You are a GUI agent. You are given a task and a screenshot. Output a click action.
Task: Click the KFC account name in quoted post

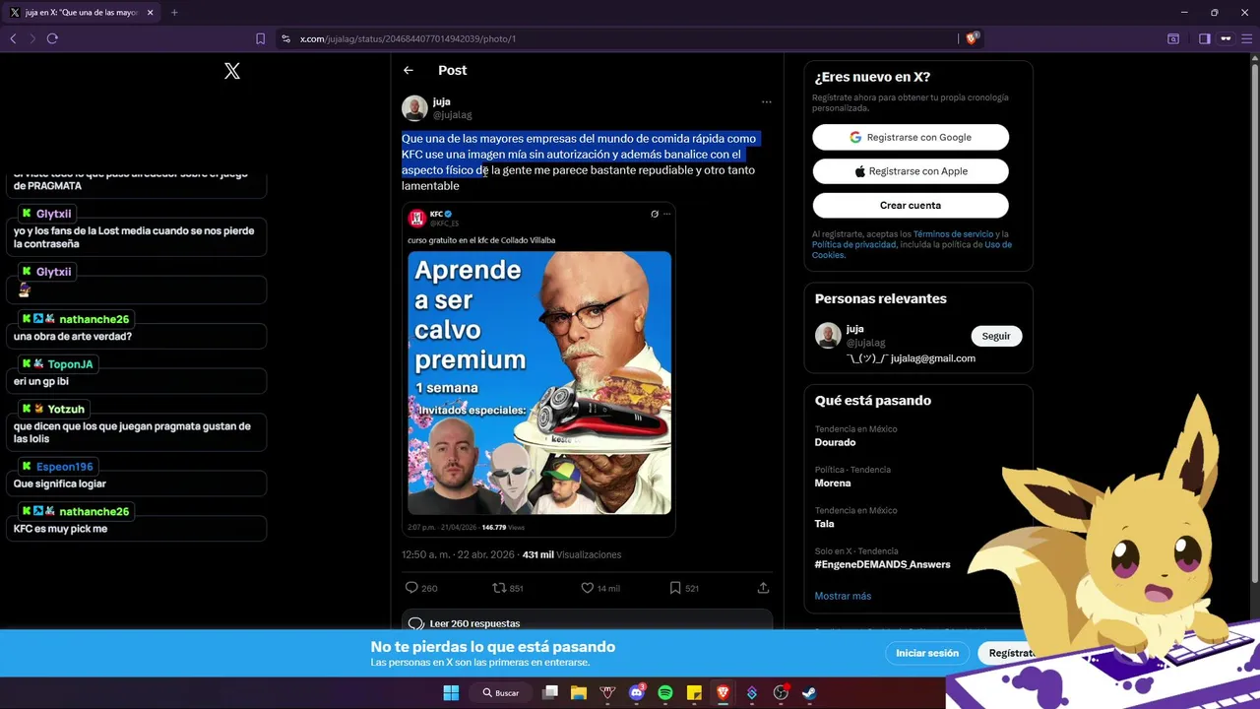coord(436,214)
